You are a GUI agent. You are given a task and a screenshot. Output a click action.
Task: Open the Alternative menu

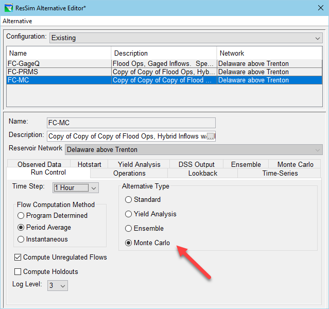(17, 21)
